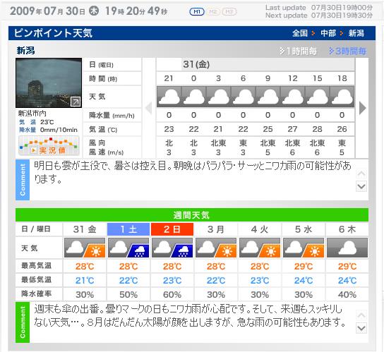
Task: Click the 60% rain probability for Sunday
Action: (172, 294)
